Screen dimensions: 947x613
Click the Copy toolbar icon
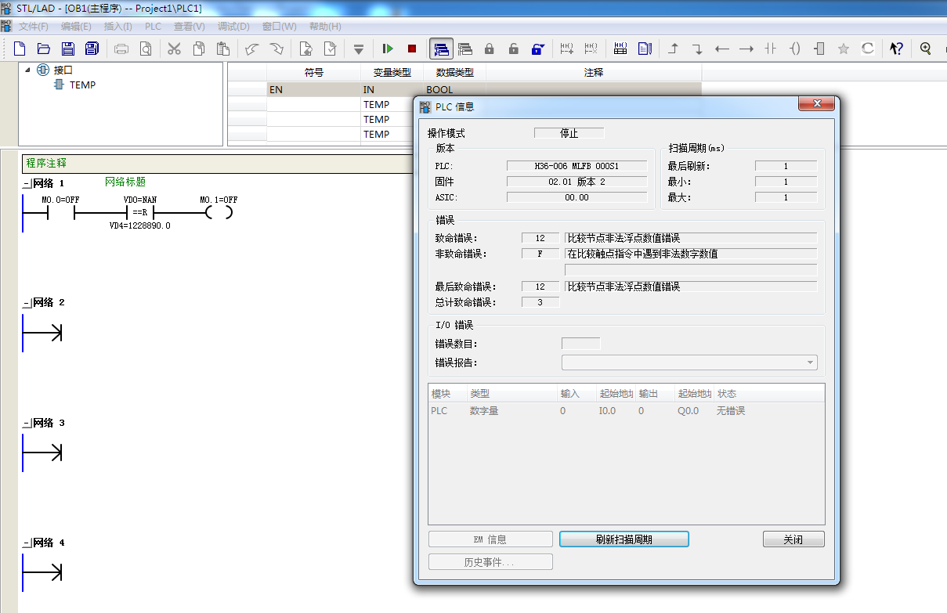point(199,49)
